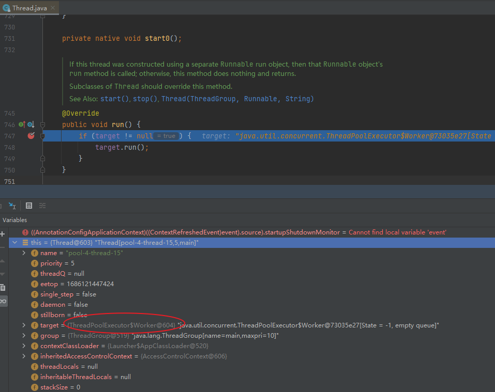Screen dimensions: 495x392
Task: Select the 'single_step = false' row
Action: 251,294
